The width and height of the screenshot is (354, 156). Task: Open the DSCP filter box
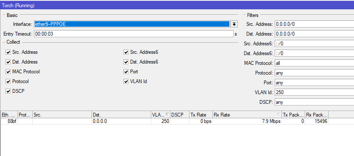point(314,102)
